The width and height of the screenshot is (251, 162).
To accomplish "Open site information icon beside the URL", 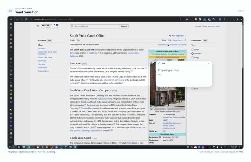I will tap(31, 19).
